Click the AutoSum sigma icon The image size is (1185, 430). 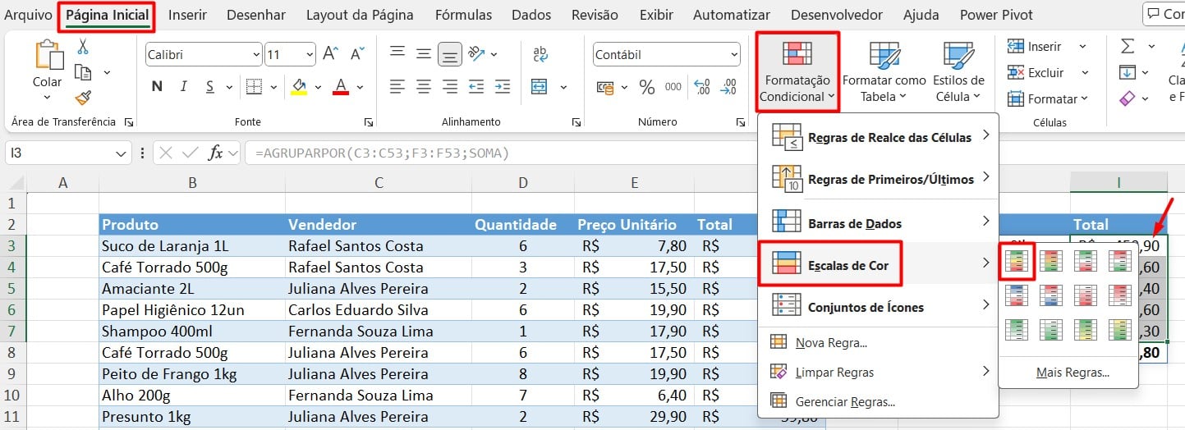point(1128,46)
